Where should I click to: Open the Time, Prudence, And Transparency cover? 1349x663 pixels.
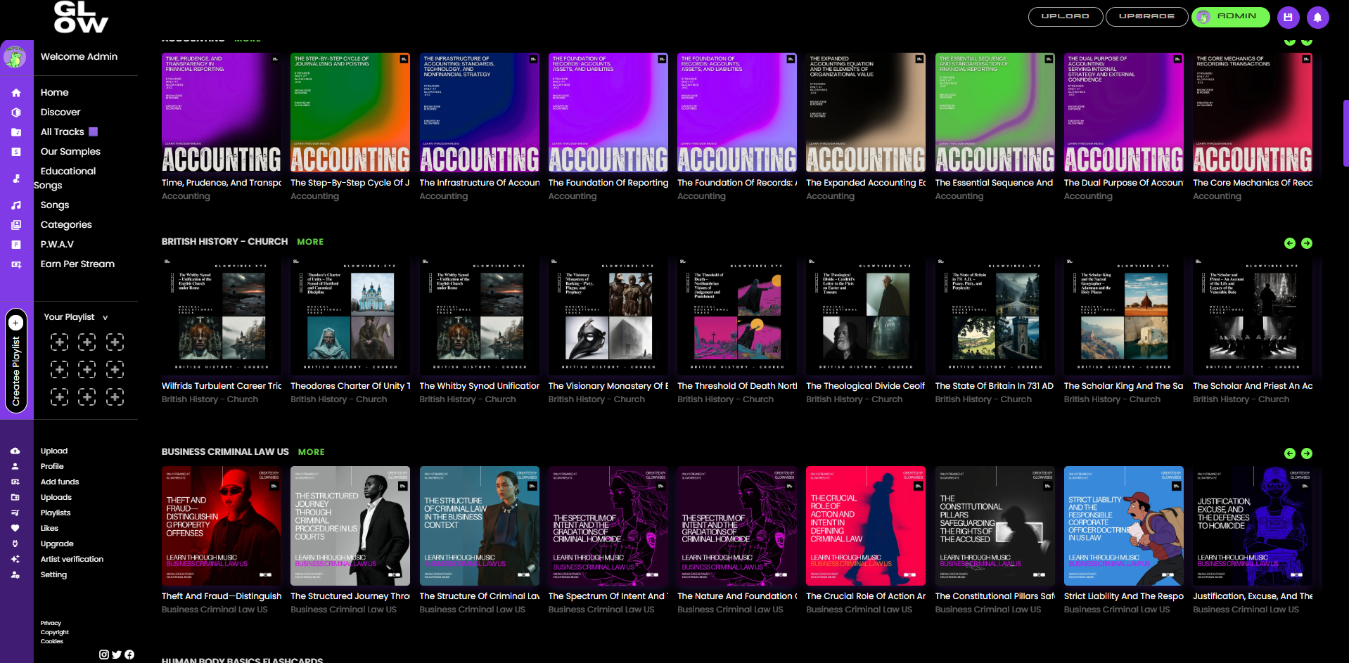pyautogui.click(x=222, y=112)
